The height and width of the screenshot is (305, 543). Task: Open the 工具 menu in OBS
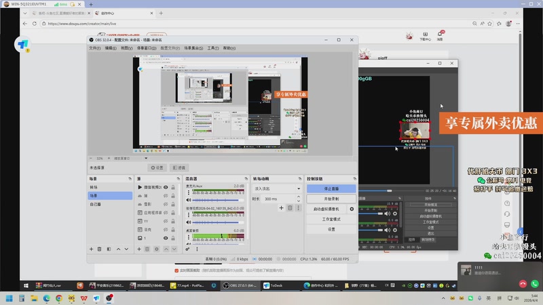(212, 49)
